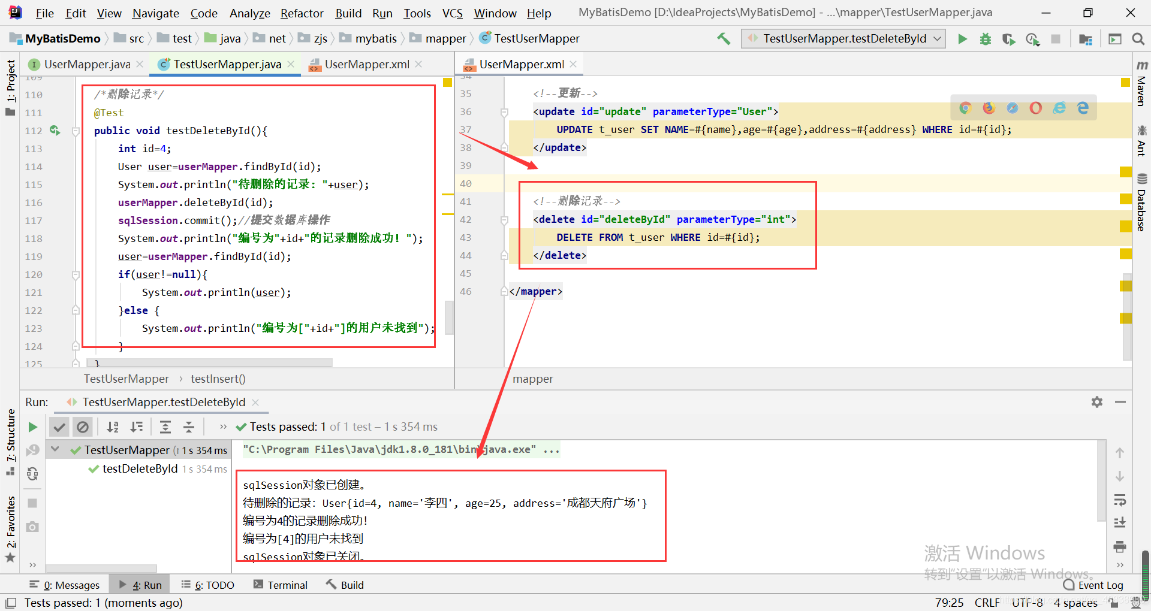Toggle the Maven side panel

pos(1141,84)
